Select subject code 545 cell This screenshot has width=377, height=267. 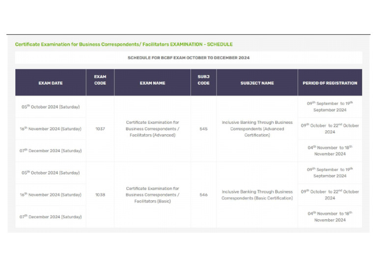pyautogui.click(x=203, y=129)
